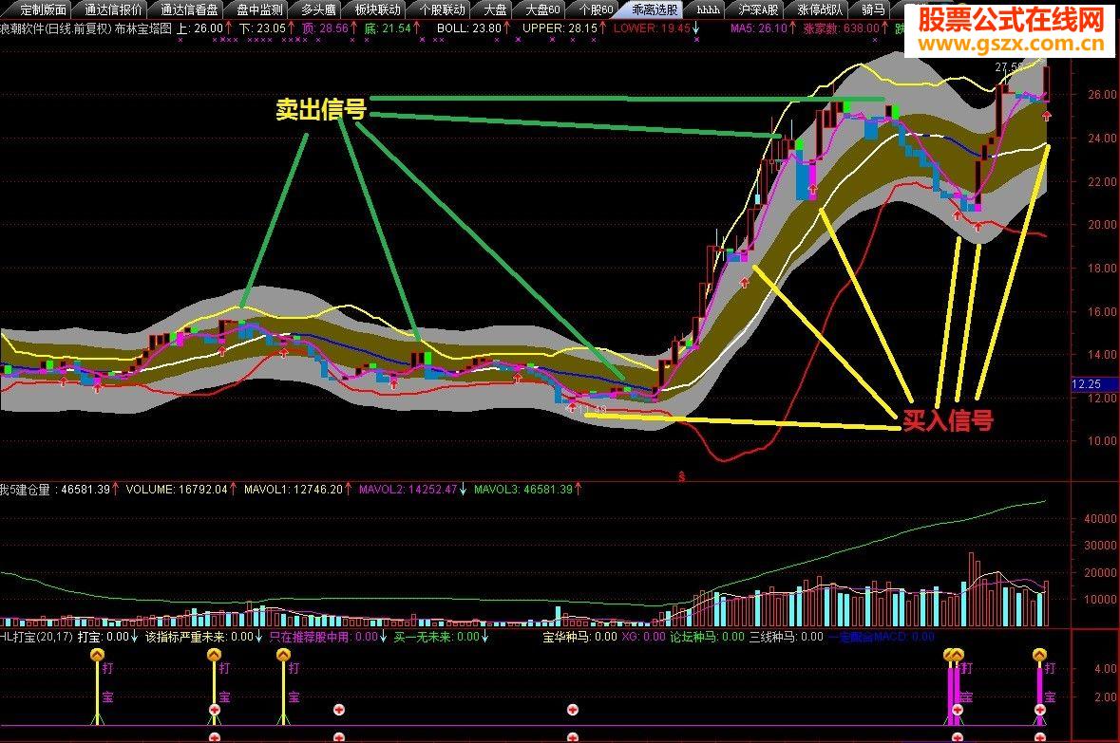Click the red dollar sign marker below the main price chart

click(681, 476)
